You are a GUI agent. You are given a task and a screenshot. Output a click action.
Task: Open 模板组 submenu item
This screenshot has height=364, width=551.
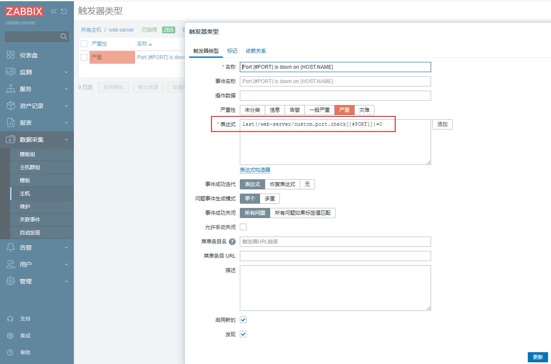pos(42,154)
